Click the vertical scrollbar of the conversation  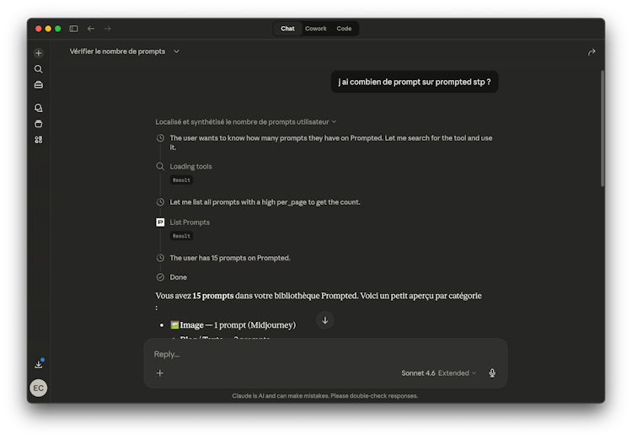tap(602, 126)
